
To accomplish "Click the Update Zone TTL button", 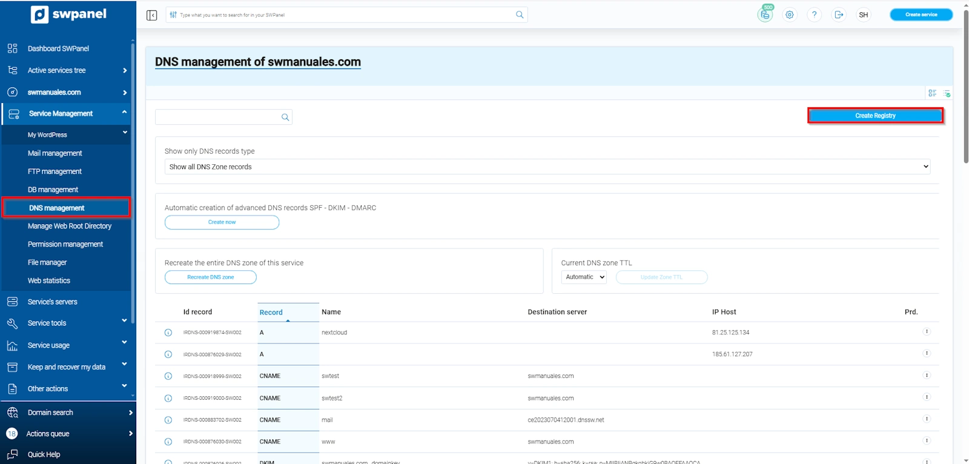I will pos(661,277).
